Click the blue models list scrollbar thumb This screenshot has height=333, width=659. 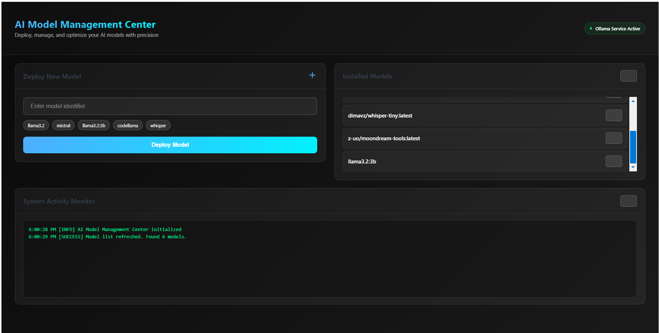pyautogui.click(x=633, y=147)
